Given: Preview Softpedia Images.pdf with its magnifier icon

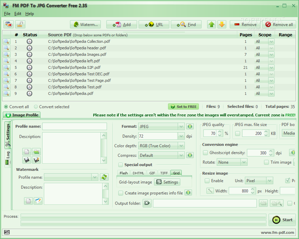Looking at the screenshot, I should [x=7, y=54].
